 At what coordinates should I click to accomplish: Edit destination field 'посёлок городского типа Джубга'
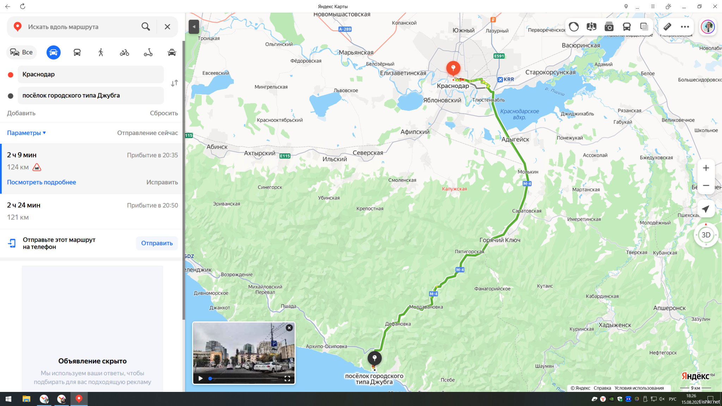click(x=91, y=96)
